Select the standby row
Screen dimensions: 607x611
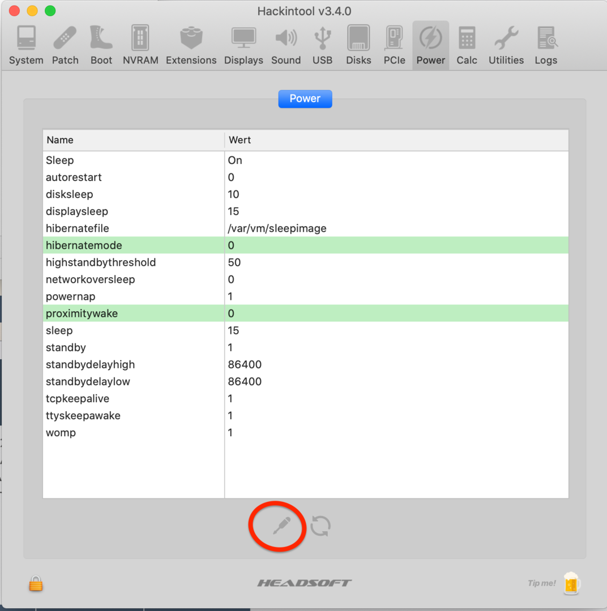(305, 347)
